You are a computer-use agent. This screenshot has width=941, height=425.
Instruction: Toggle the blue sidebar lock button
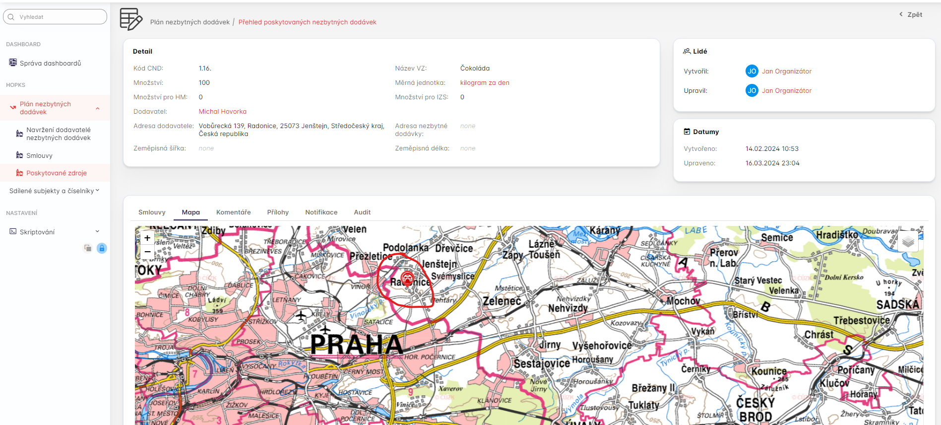tap(102, 248)
